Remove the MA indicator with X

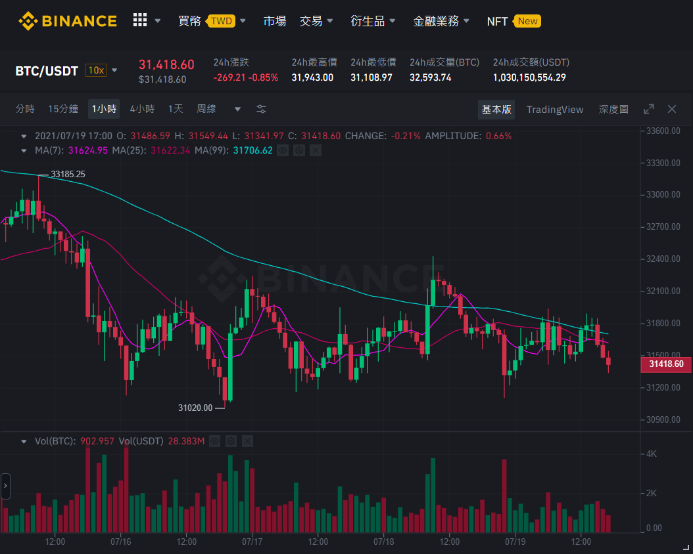(315, 150)
